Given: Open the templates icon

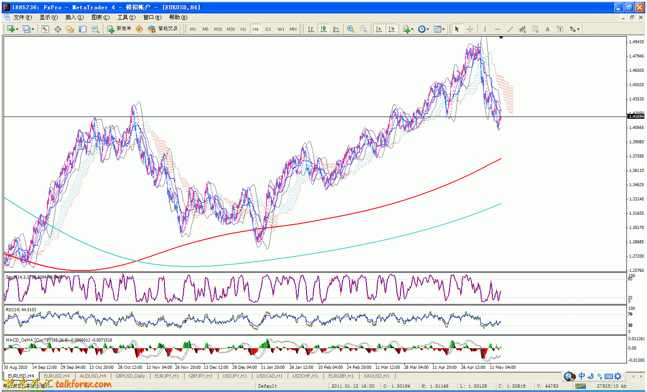Looking at the screenshot, I should pos(437,29).
